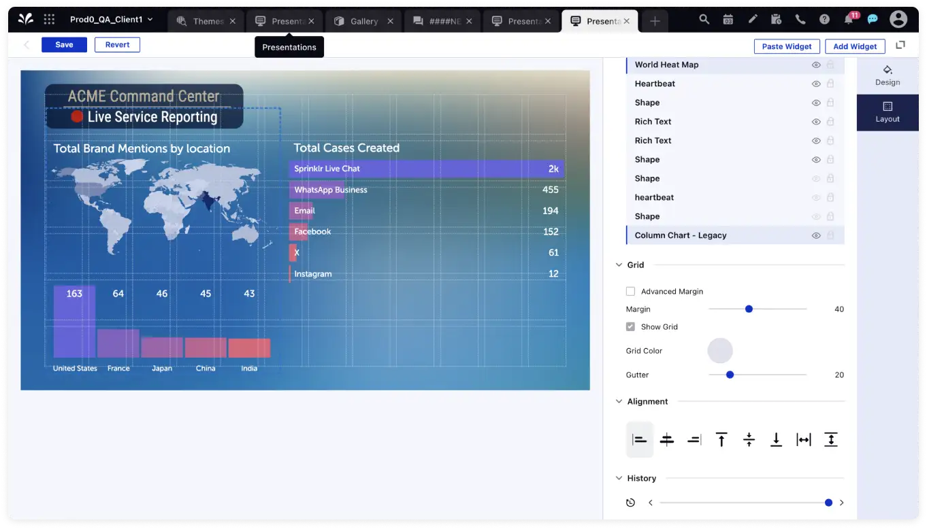Select the World Heat Map layer row

735,65
